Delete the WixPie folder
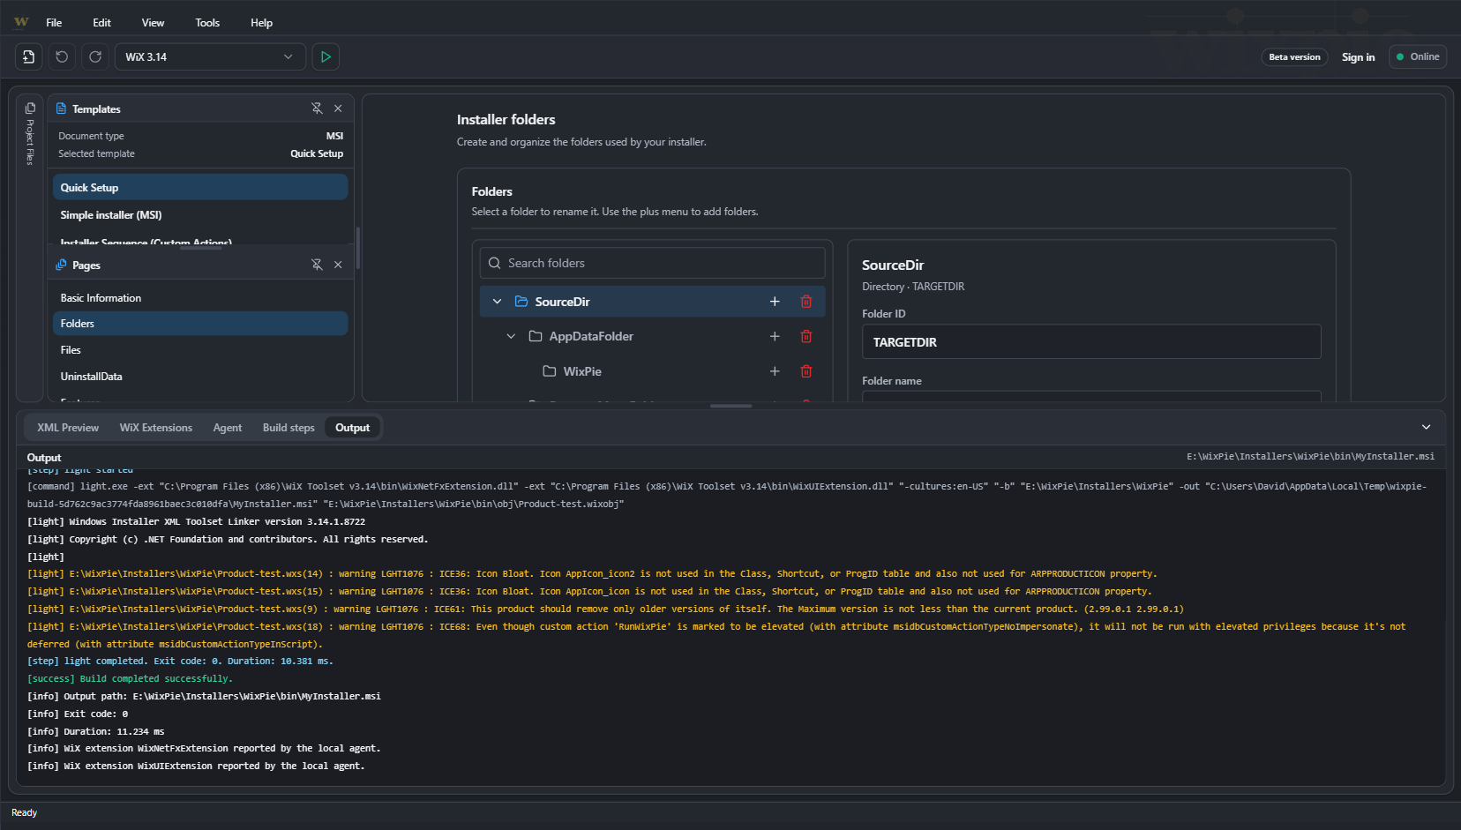This screenshot has height=830, width=1461. 806,371
